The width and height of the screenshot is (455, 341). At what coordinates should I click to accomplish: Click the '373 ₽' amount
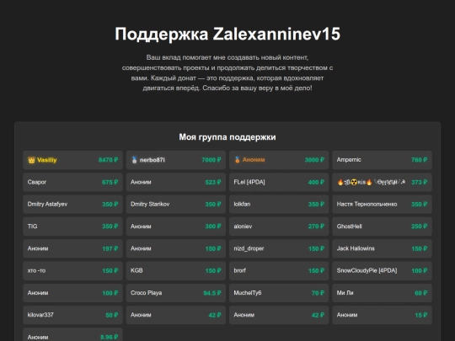point(420,183)
